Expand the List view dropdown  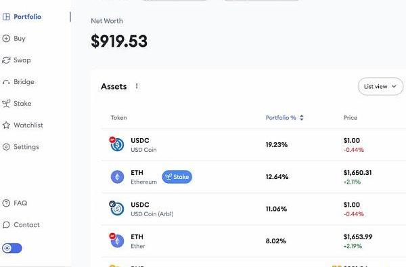tap(380, 86)
